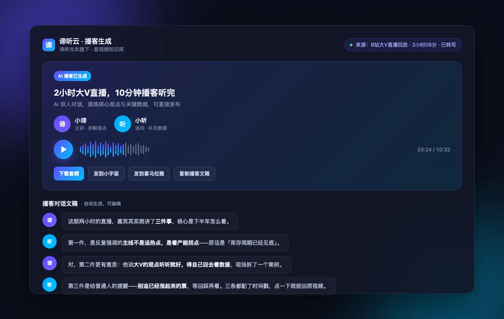Click the green status dot in source badge
504x319 pixels.
click(351, 45)
